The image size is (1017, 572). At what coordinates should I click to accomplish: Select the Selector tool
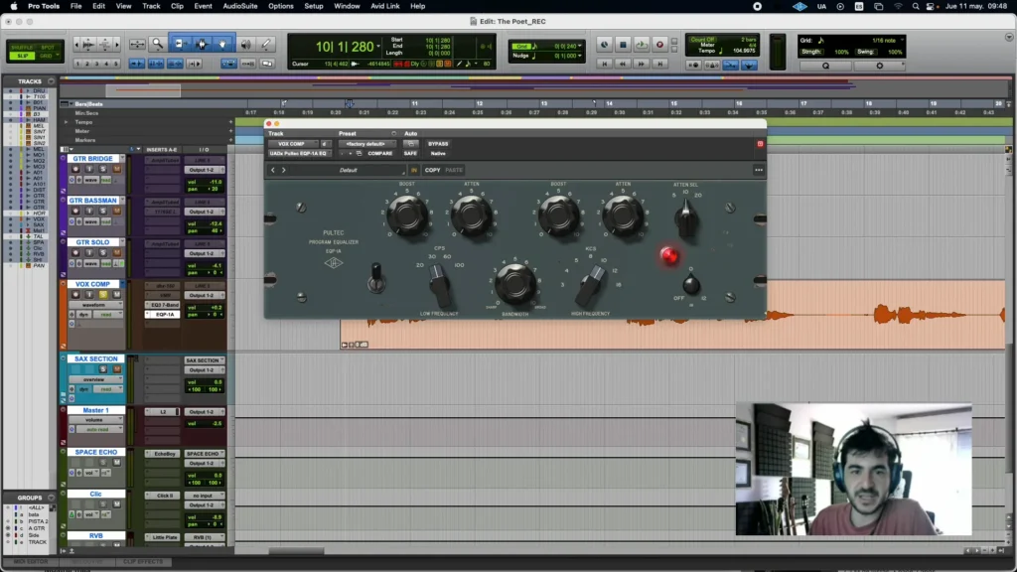[202, 44]
